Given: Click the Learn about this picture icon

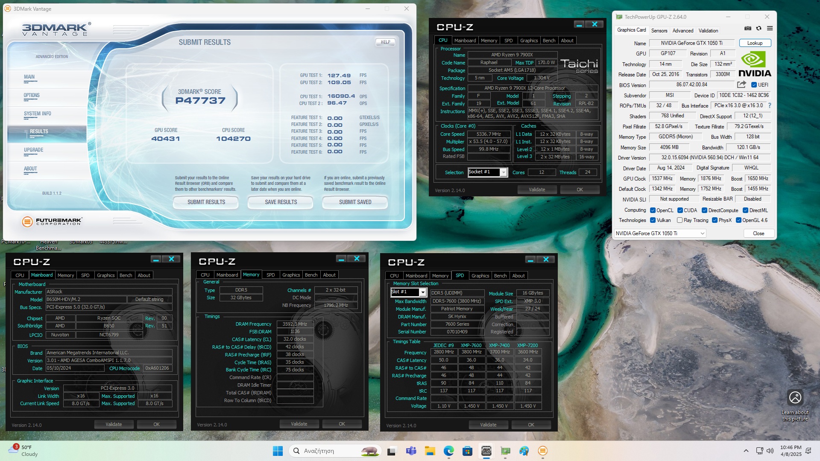Looking at the screenshot, I should pos(795,397).
